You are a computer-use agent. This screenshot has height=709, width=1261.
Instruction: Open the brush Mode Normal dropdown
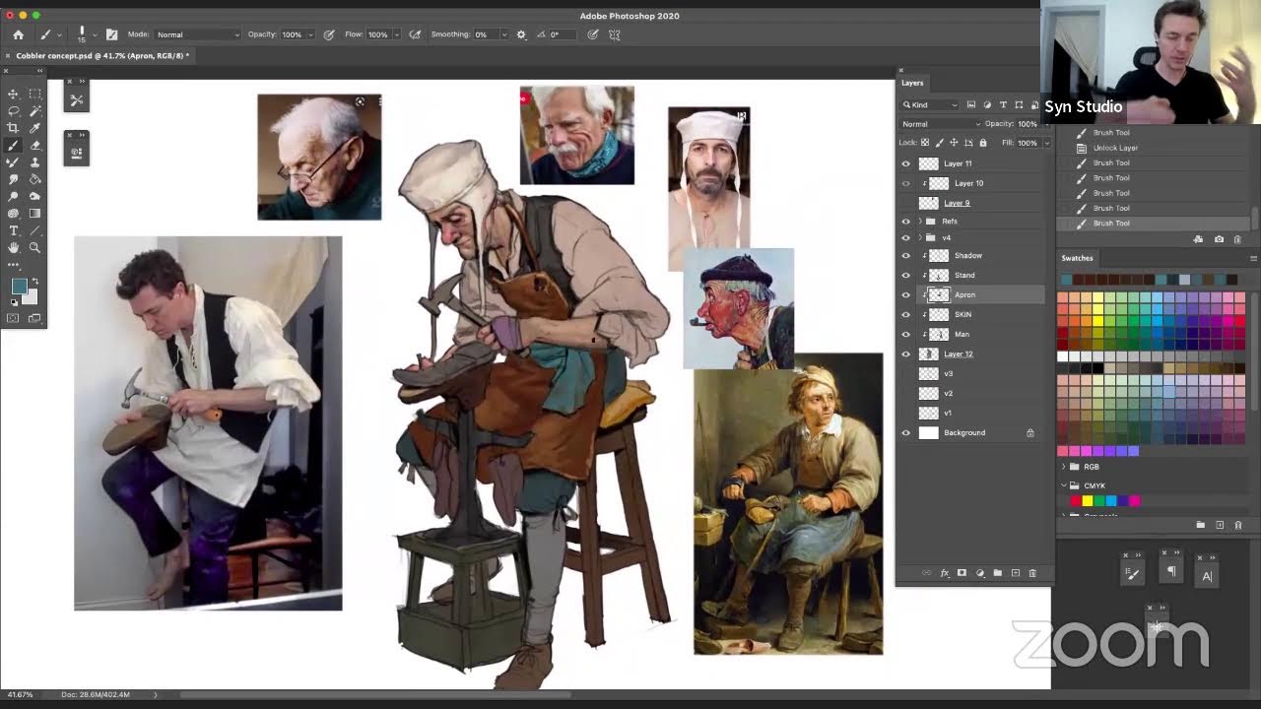pyautogui.click(x=197, y=34)
